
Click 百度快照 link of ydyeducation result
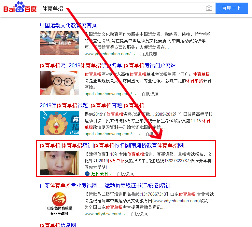click(149, 54)
